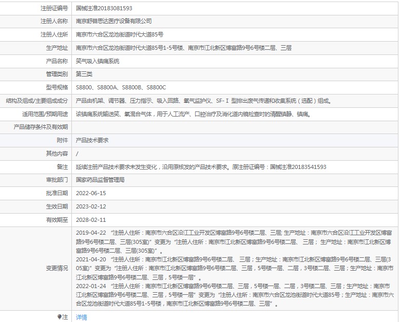Select the structure and composition description

[x=204, y=101]
